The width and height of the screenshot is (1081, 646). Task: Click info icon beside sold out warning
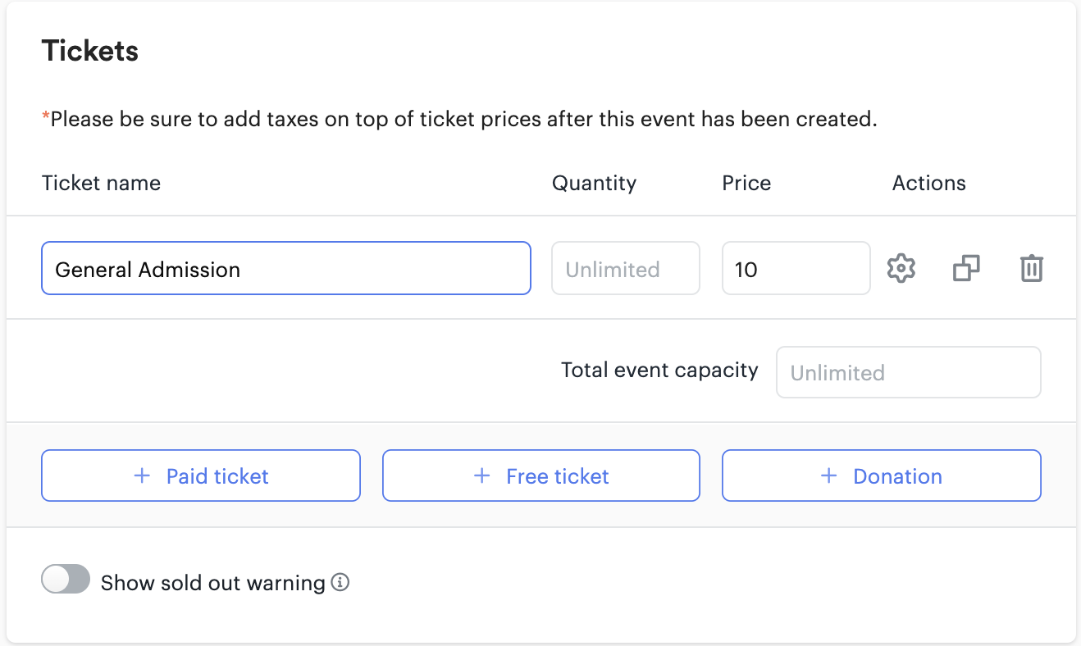click(x=340, y=583)
